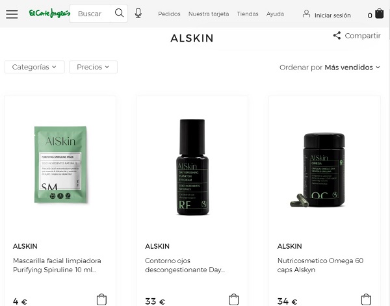Add Contorno ojos product to bag
Image resolution: width=390 pixels, height=306 pixels.
point(233,300)
